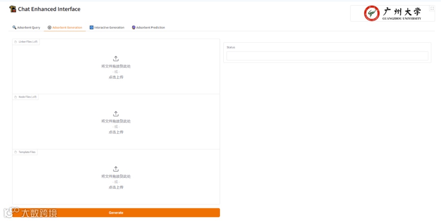
Task: Click the Chat Enhanced Interface title text
Action: (x=49, y=9)
